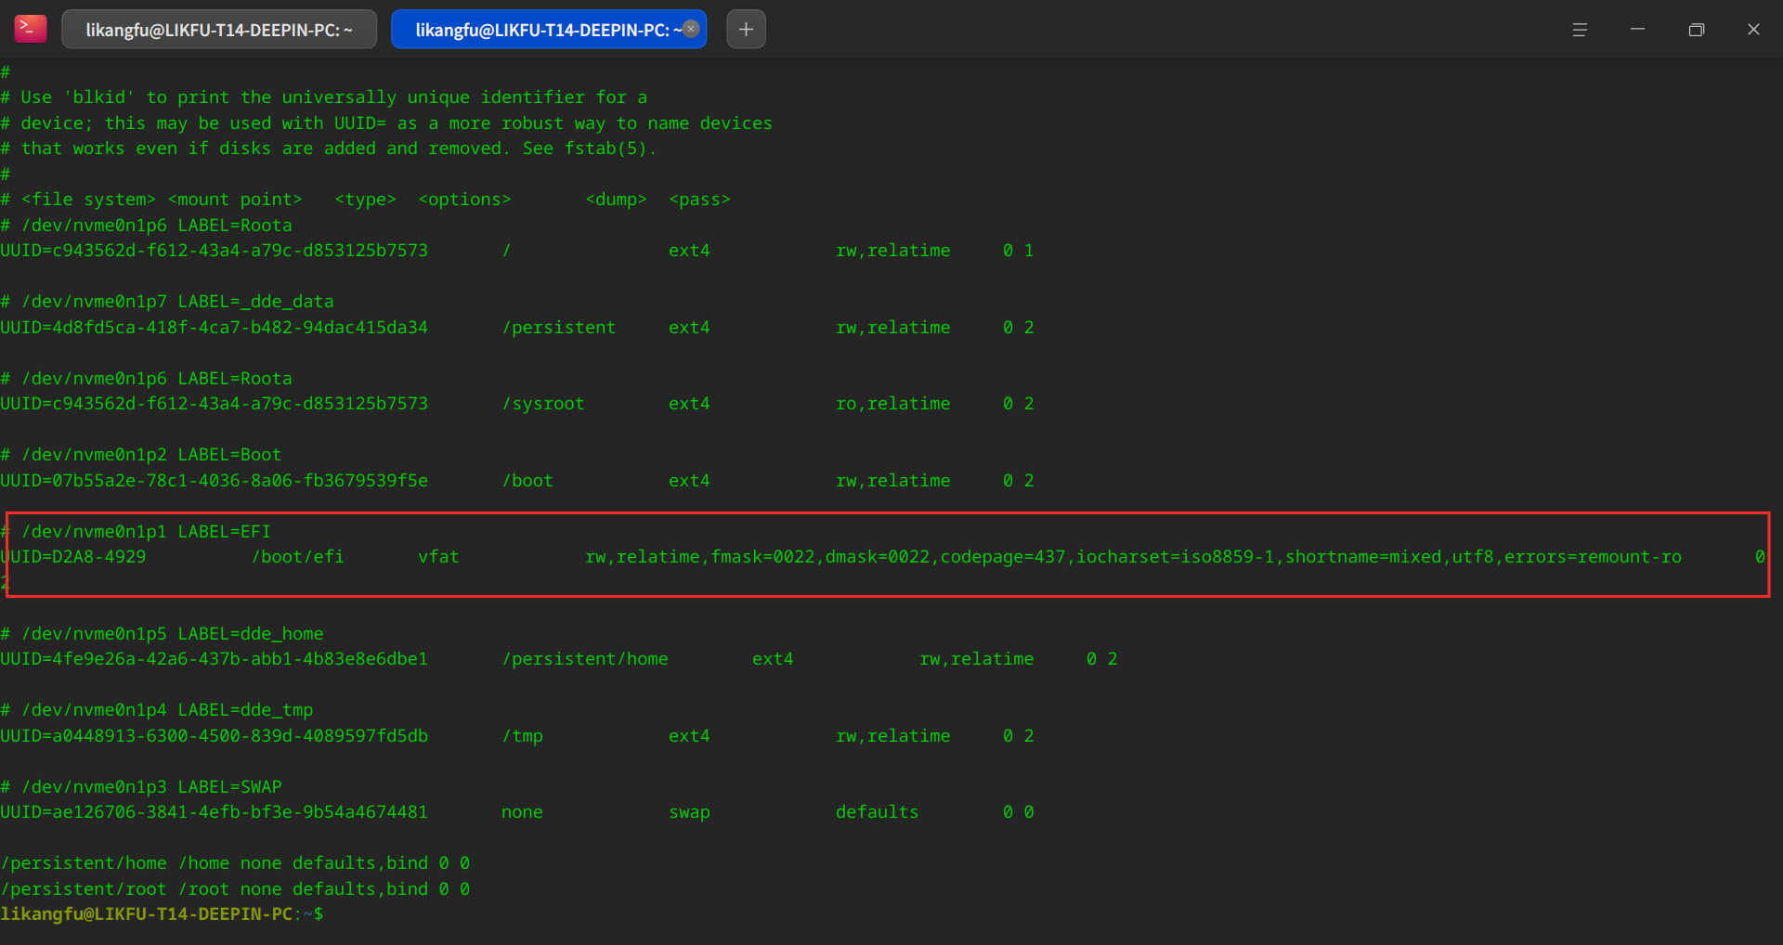Select the active highlighted terminal tab
The image size is (1783, 945).
(549, 30)
